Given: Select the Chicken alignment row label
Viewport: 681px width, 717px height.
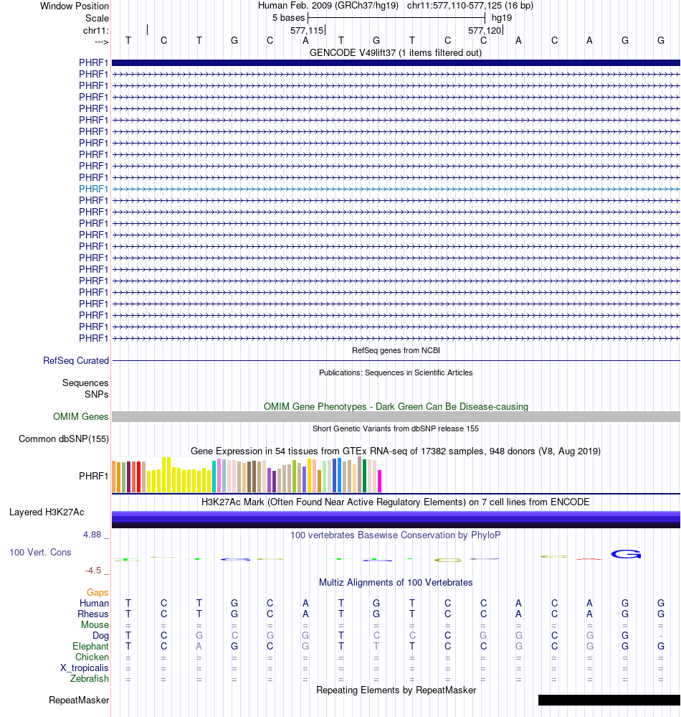Looking at the screenshot, I should click(92, 657).
